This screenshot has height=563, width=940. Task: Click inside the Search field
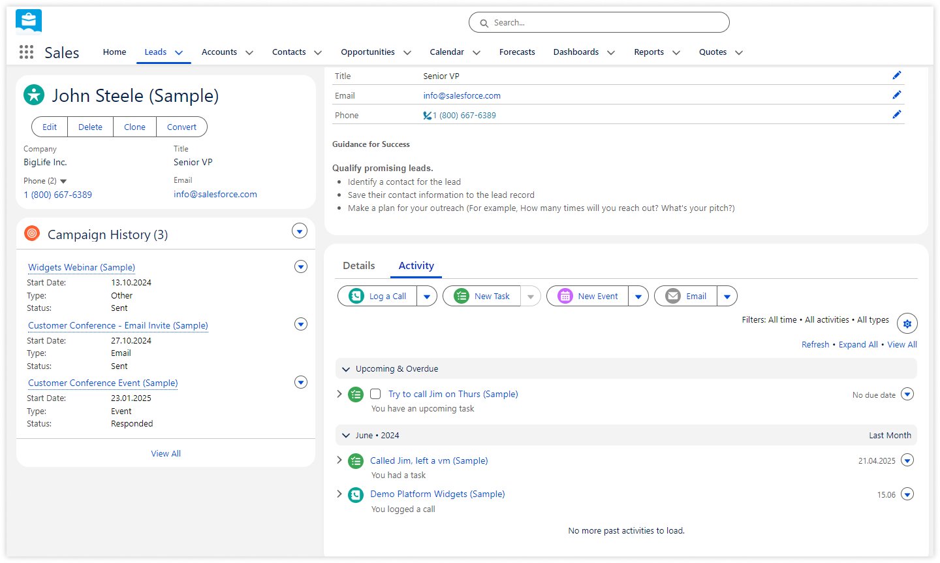coord(599,22)
